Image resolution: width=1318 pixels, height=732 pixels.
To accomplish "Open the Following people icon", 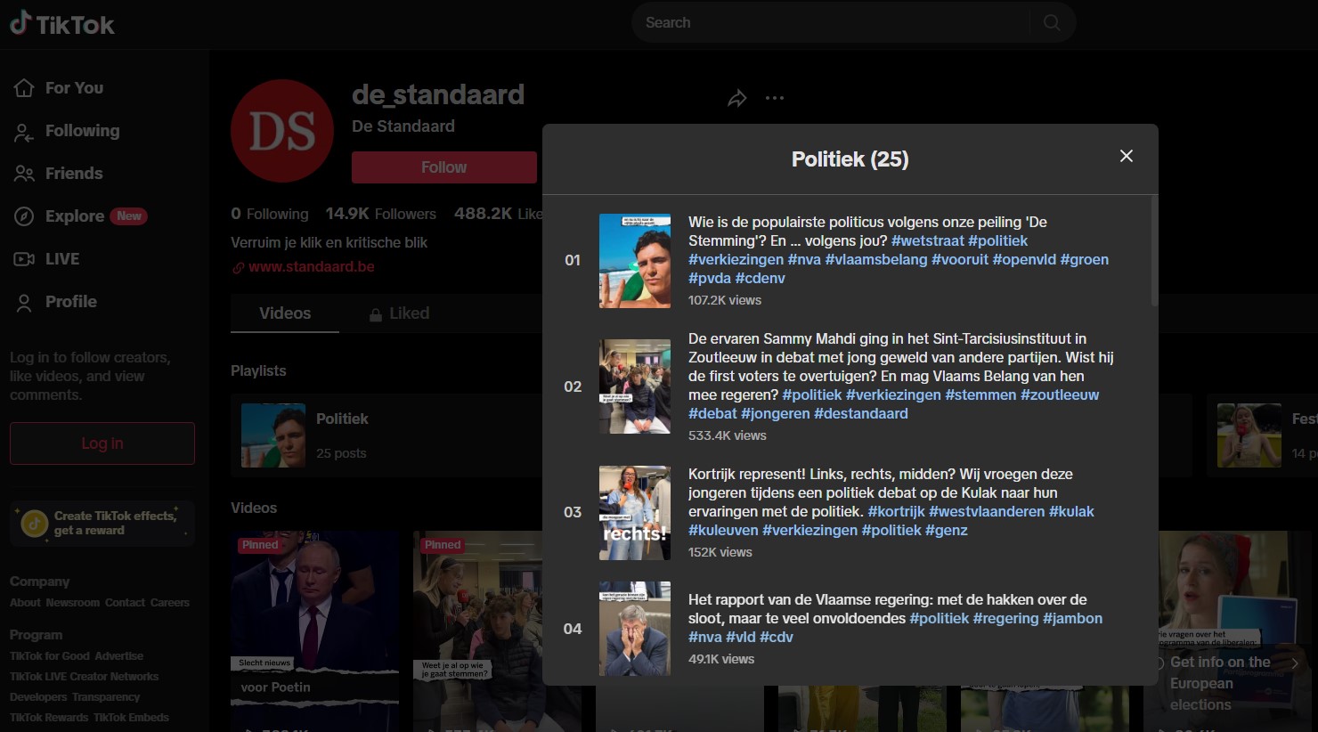I will pyautogui.click(x=24, y=132).
